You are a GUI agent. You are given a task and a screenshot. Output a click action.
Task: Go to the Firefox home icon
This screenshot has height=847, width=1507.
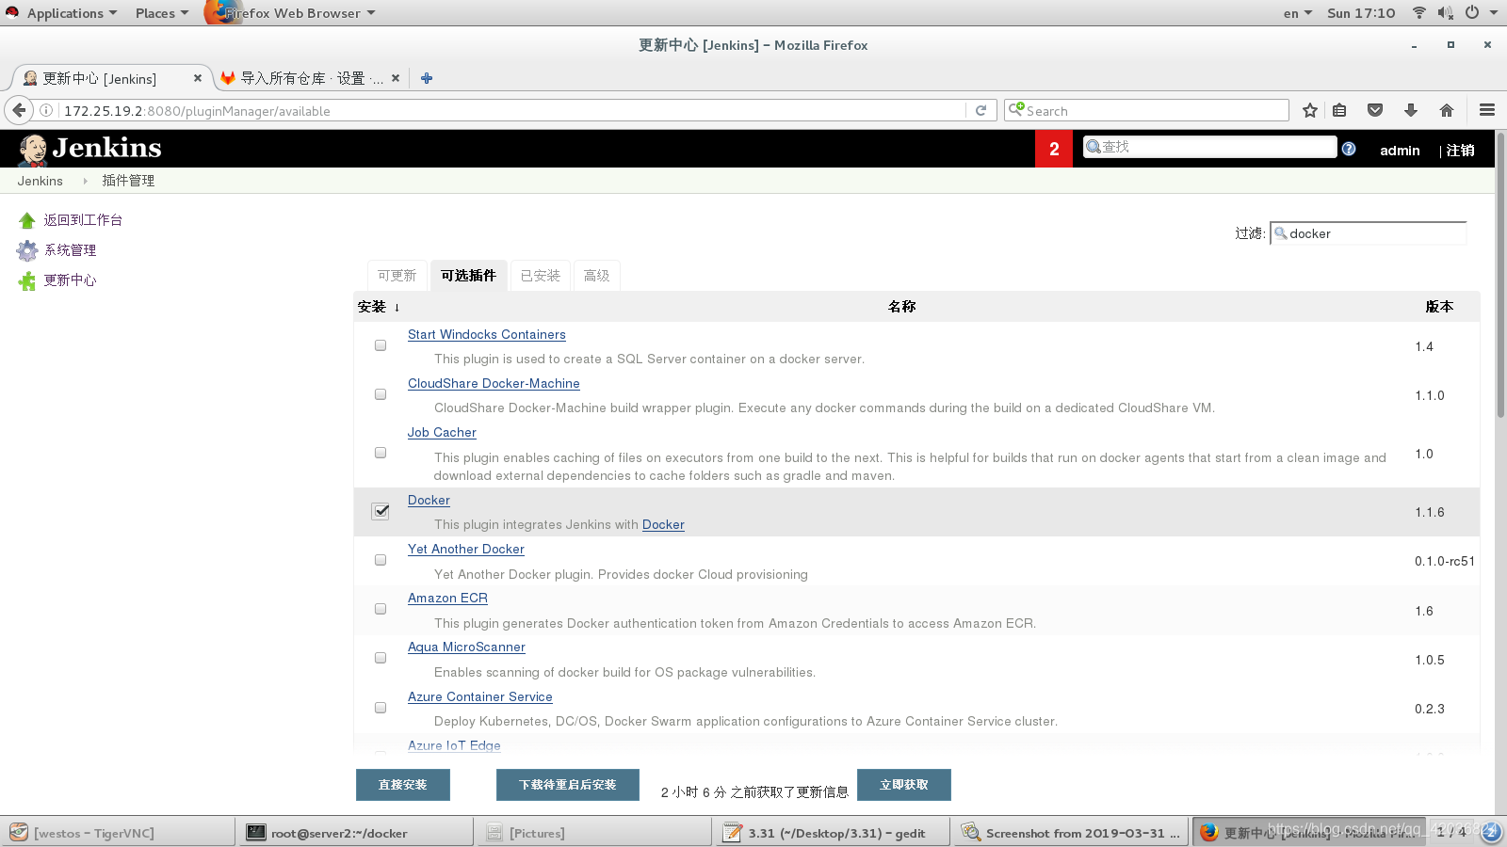point(1447,110)
